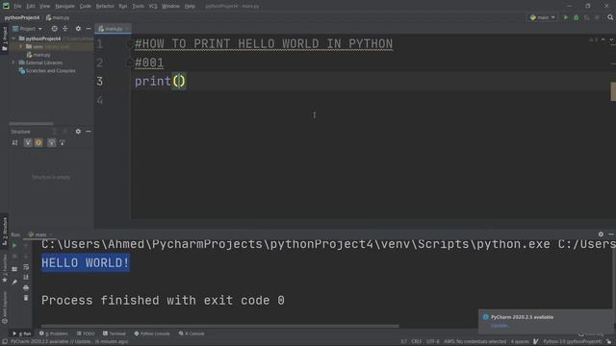Click inside the print parentheses on line 3
The height and width of the screenshot is (346, 616).
pyautogui.click(x=179, y=81)
